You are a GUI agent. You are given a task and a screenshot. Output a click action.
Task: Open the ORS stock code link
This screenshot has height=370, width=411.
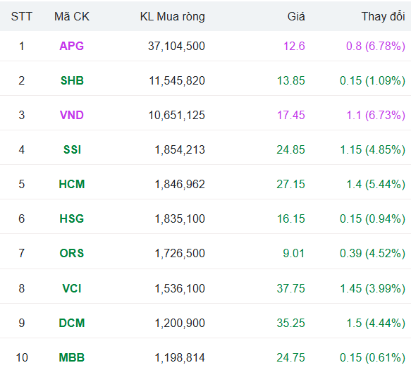click(x=72, y=254)
